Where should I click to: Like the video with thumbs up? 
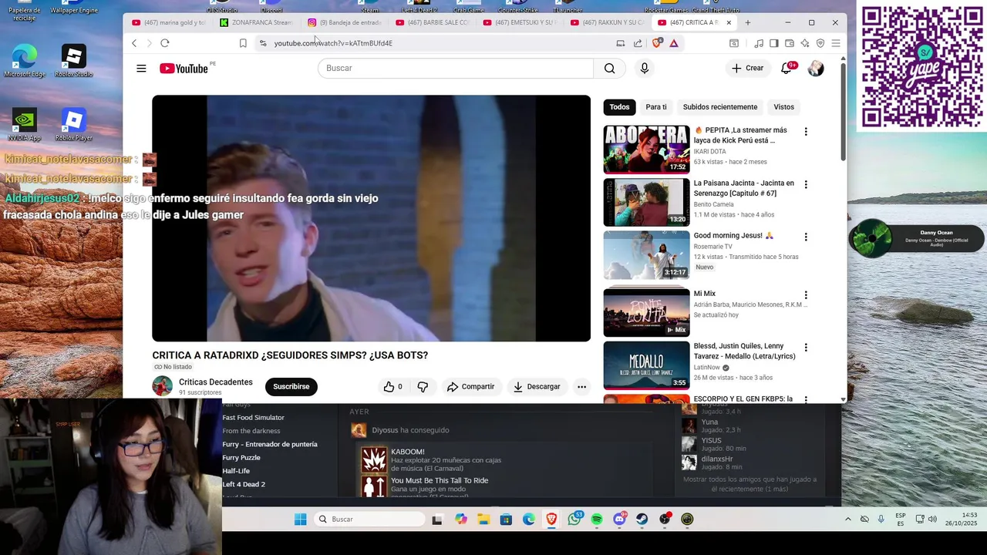[393, 387]
